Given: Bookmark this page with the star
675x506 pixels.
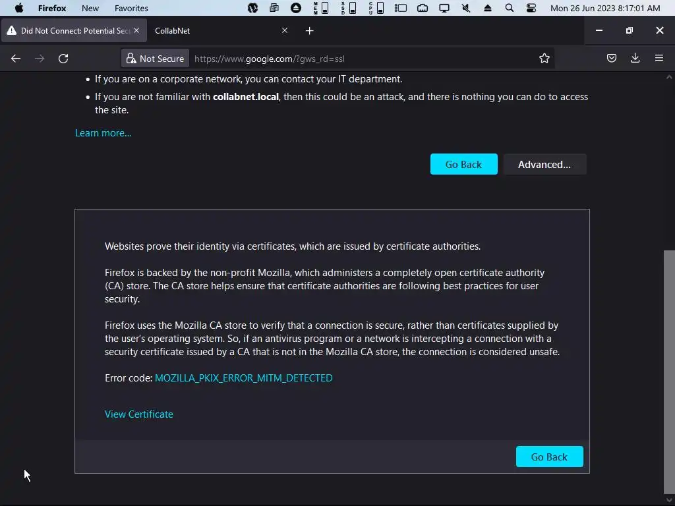Looking at the screenshot, I should (544, 59).
